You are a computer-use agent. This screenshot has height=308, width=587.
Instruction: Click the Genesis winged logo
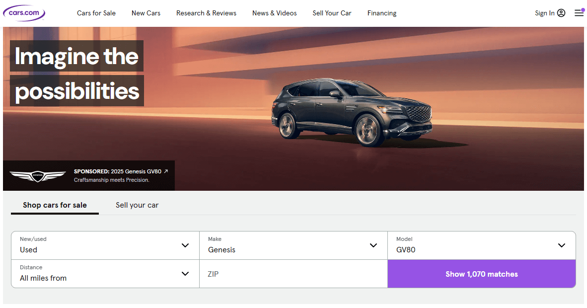[38, 175]
